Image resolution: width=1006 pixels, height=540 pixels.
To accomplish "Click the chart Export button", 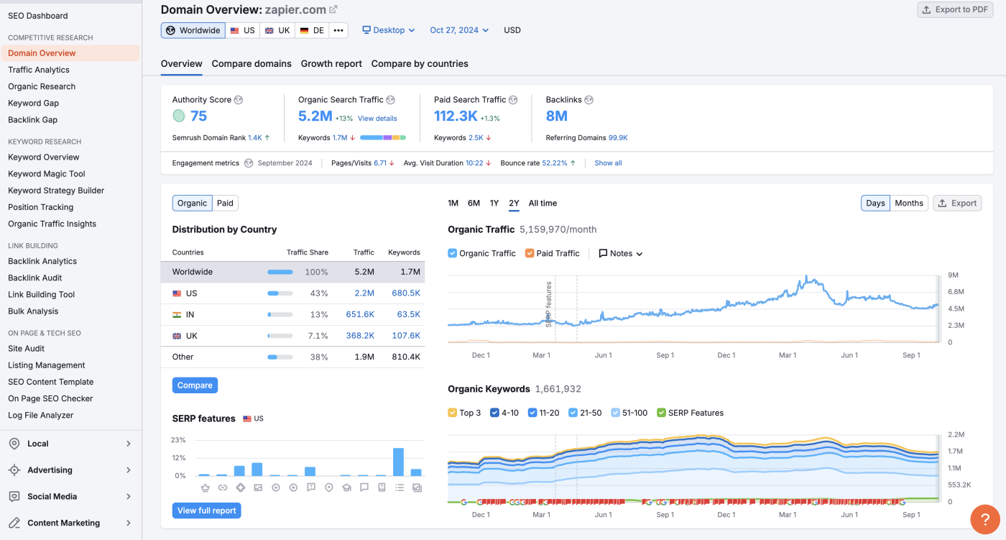I will [x=957, y=203].
